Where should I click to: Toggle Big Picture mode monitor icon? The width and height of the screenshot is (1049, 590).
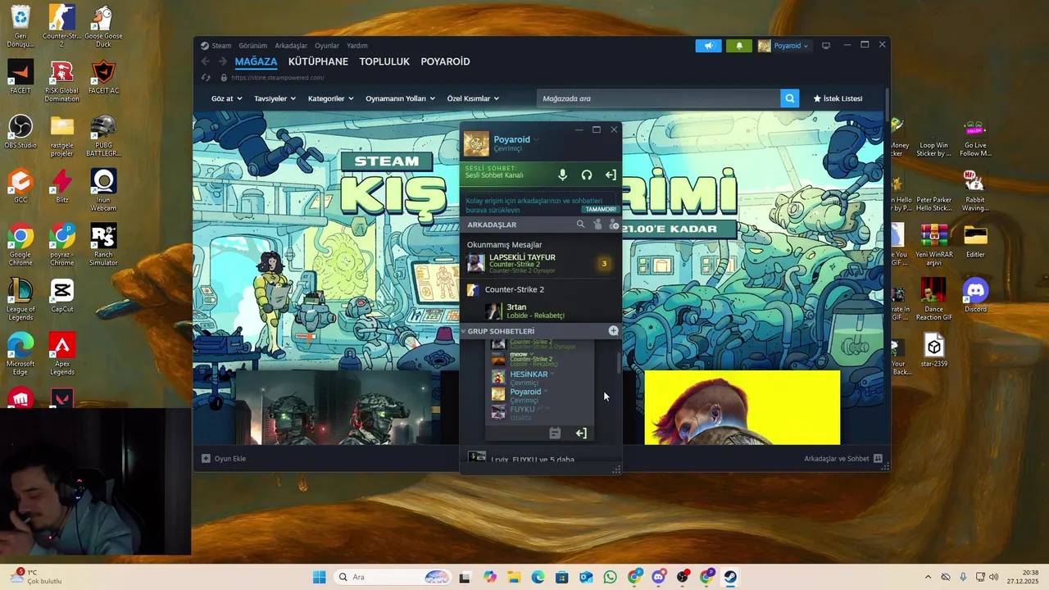[826, 46]
